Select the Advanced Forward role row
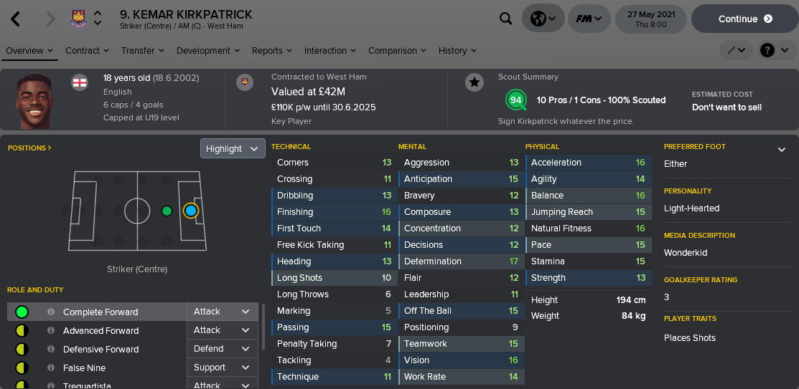The height and width of the screenshot is (389, 799). pos(101,331)
